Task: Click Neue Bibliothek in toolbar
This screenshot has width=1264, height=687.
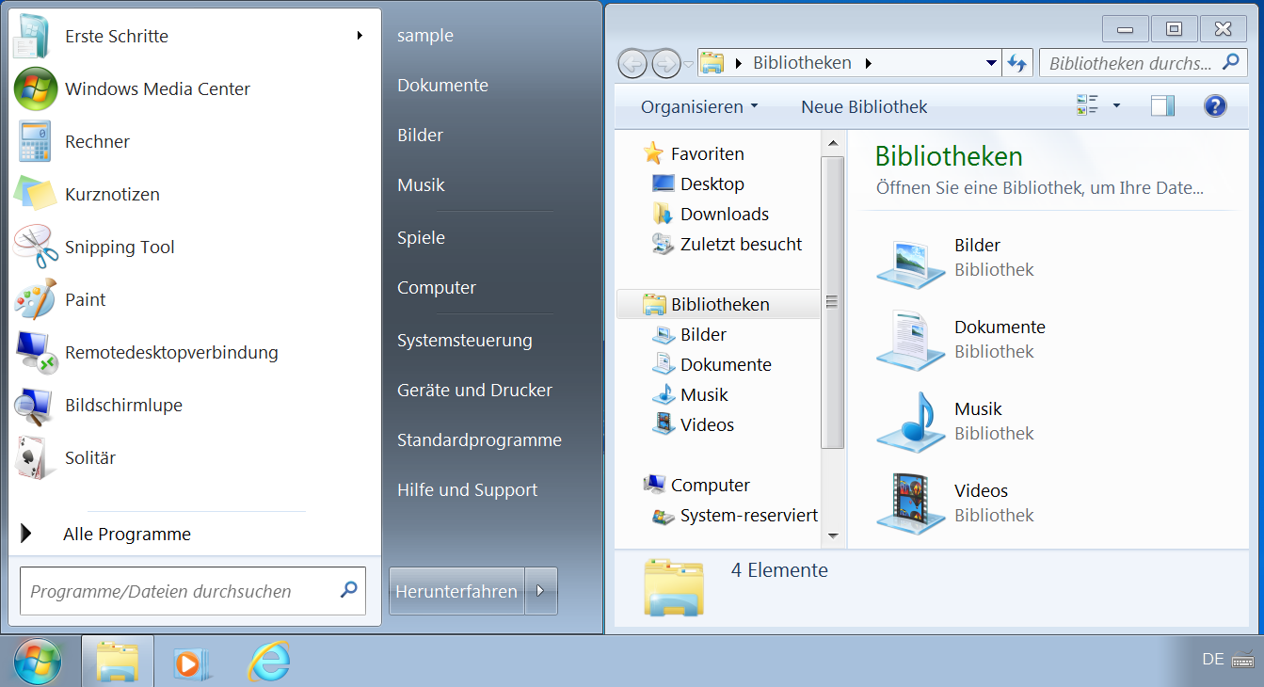Action: 864,107
